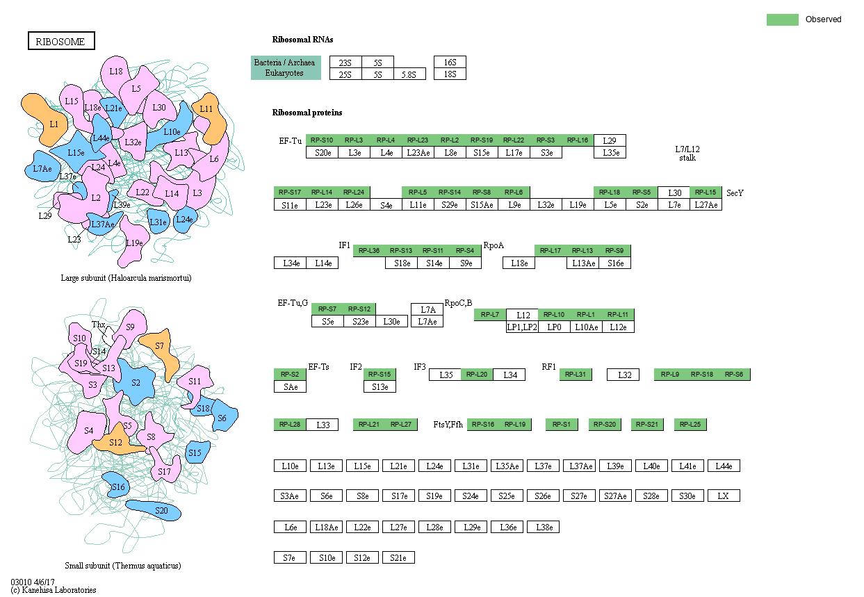Open the green RP-S10 protein box
Viewport: 864px width, 597px height.
point(322,140)
